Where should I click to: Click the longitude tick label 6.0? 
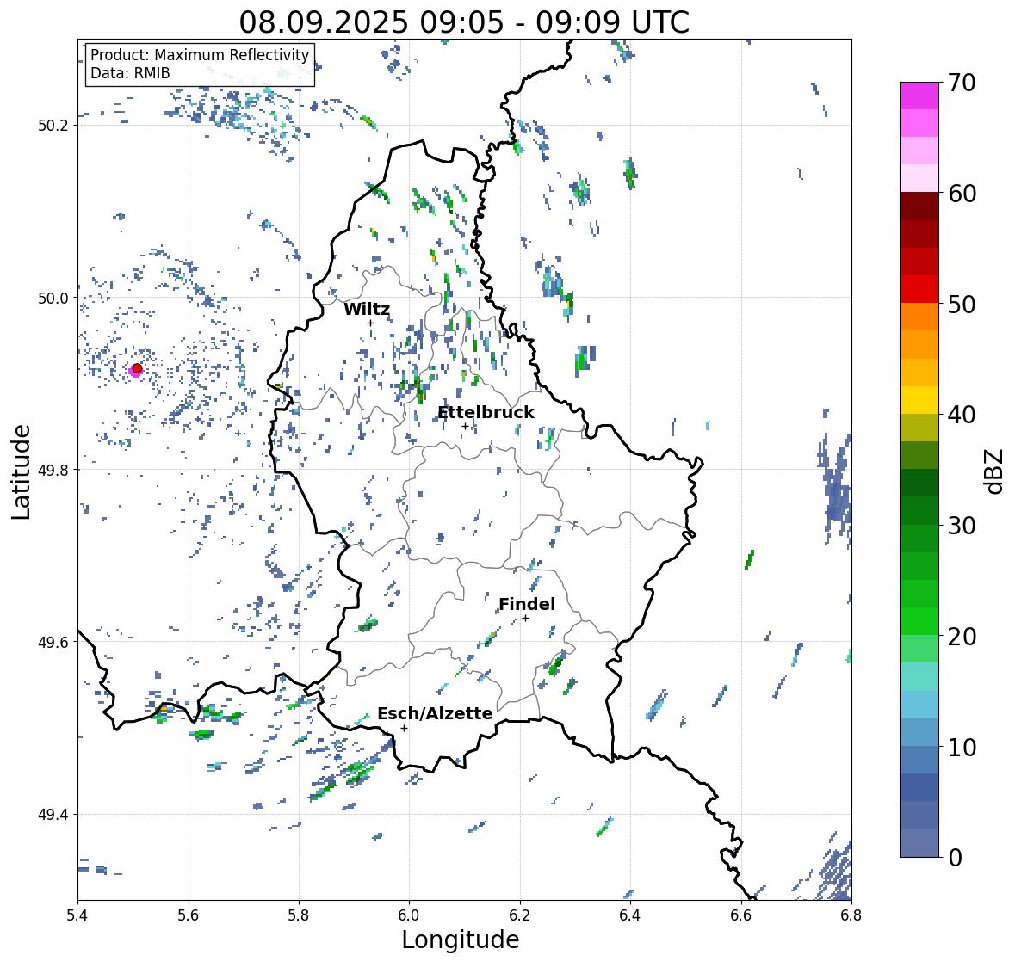click(x=409, y=915)
